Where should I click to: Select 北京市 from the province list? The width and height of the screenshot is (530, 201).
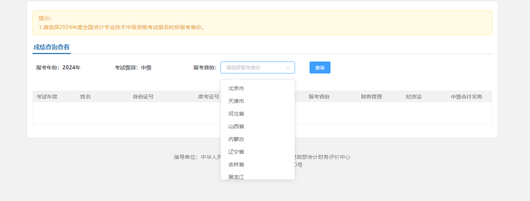(x=236, y=88)
